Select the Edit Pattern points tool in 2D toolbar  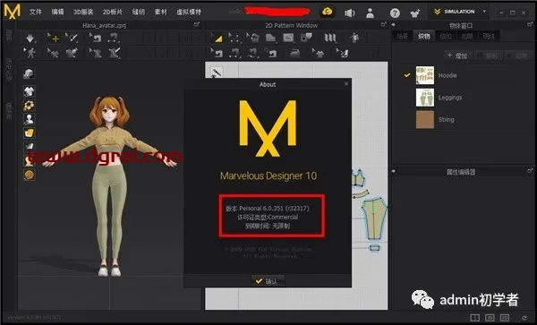[234, 38]
